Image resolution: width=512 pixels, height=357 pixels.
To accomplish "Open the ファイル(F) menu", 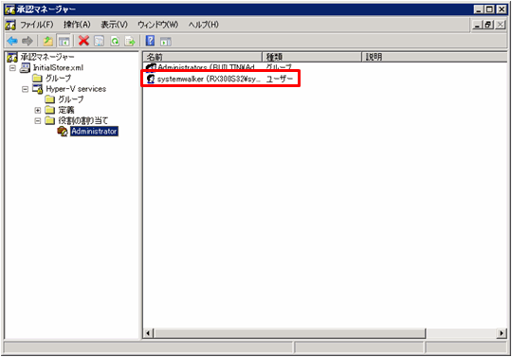I will point(37,25).
